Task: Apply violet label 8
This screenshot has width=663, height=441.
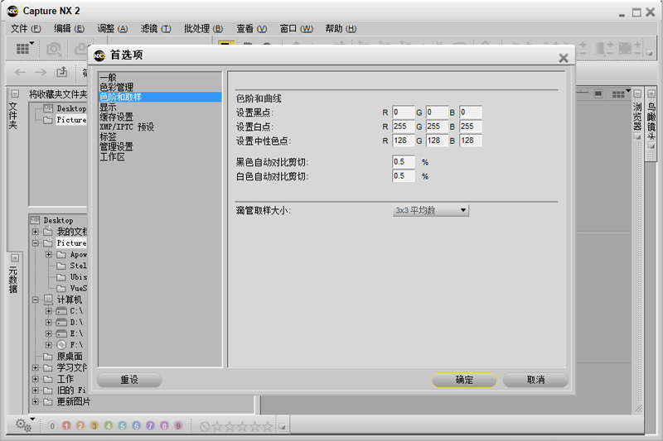Action: pyautogui.click(x=164, y=426)
